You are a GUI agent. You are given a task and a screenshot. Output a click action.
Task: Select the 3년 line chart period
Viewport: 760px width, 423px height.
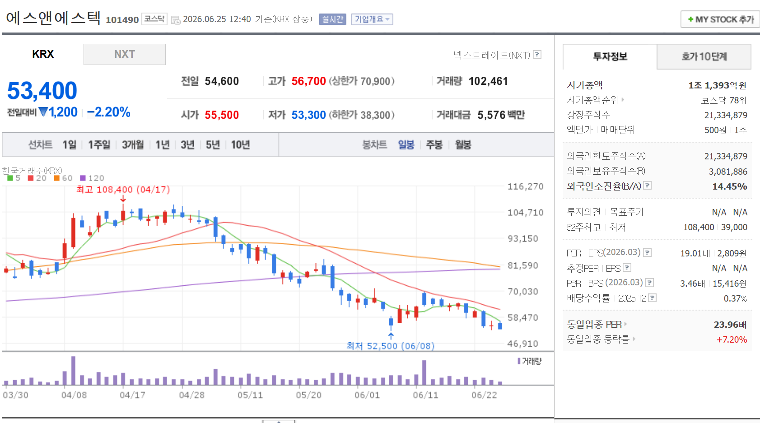tap(187, 145)
